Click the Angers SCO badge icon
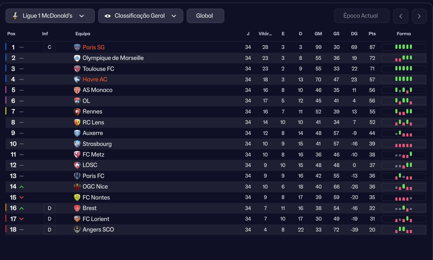 (x=77, y=230)
